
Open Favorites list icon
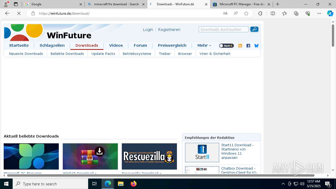[x=285, y=13]
